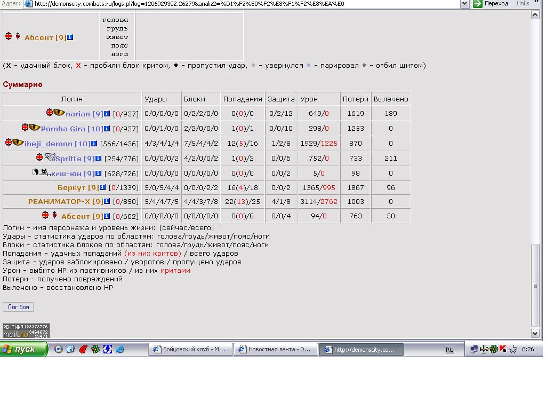Click Потери column header
Image resolution: width=546 pixels, height=410 pixels.
coord(356,99)
